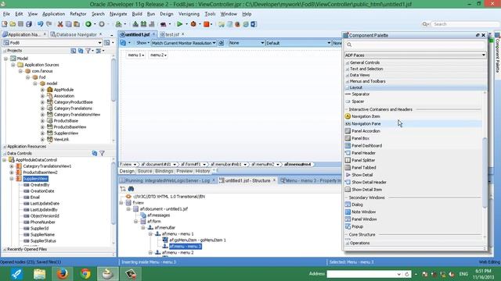Click the refresh icon in Data Controls
This screenshot has height=281, width=501.
pos(94,153)
